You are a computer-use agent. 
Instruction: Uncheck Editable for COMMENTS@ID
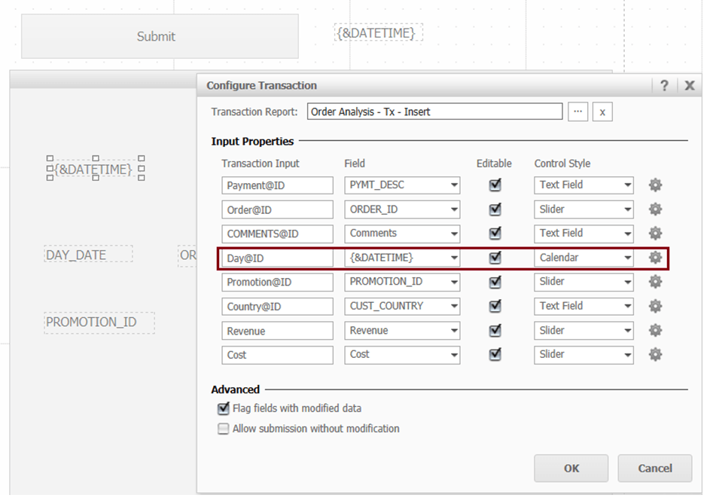tap(495, 234)
